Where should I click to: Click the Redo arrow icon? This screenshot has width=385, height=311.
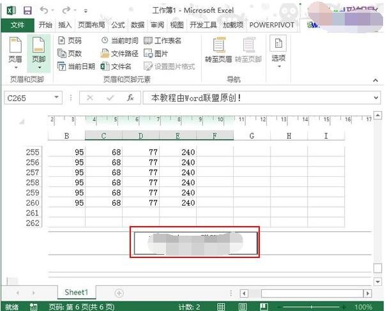[x=66, y=10]
